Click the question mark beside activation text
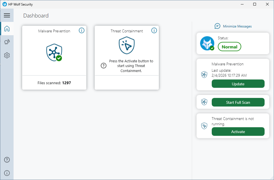Image resolution: width=274 pixels, height=180 pixels. tap(104, 66)
